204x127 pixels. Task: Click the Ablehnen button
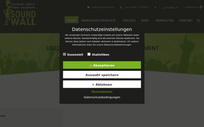click(102, 84)
